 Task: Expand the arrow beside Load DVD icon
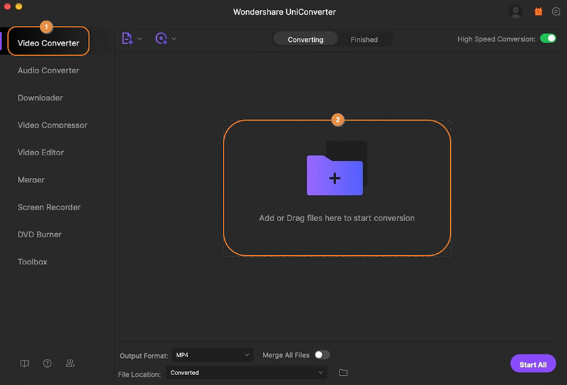(x=174, y=39)
